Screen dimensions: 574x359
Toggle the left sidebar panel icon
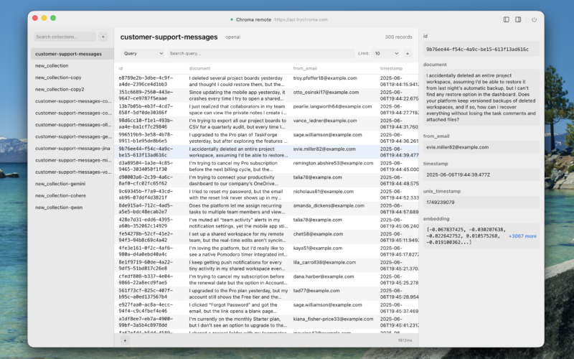(507, 19)
